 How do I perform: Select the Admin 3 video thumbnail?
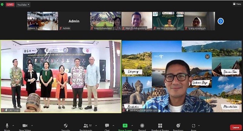tap(43, 21)
